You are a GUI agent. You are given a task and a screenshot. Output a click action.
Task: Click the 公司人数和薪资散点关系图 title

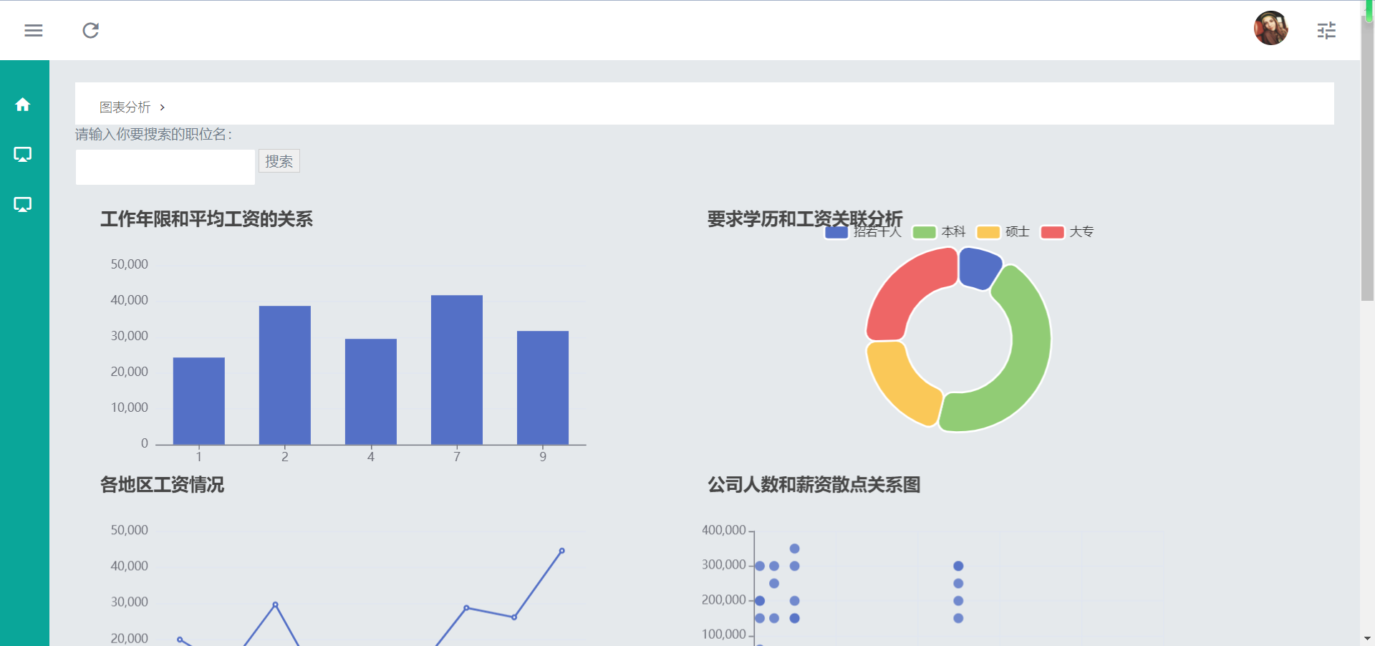tap(814, 485)
